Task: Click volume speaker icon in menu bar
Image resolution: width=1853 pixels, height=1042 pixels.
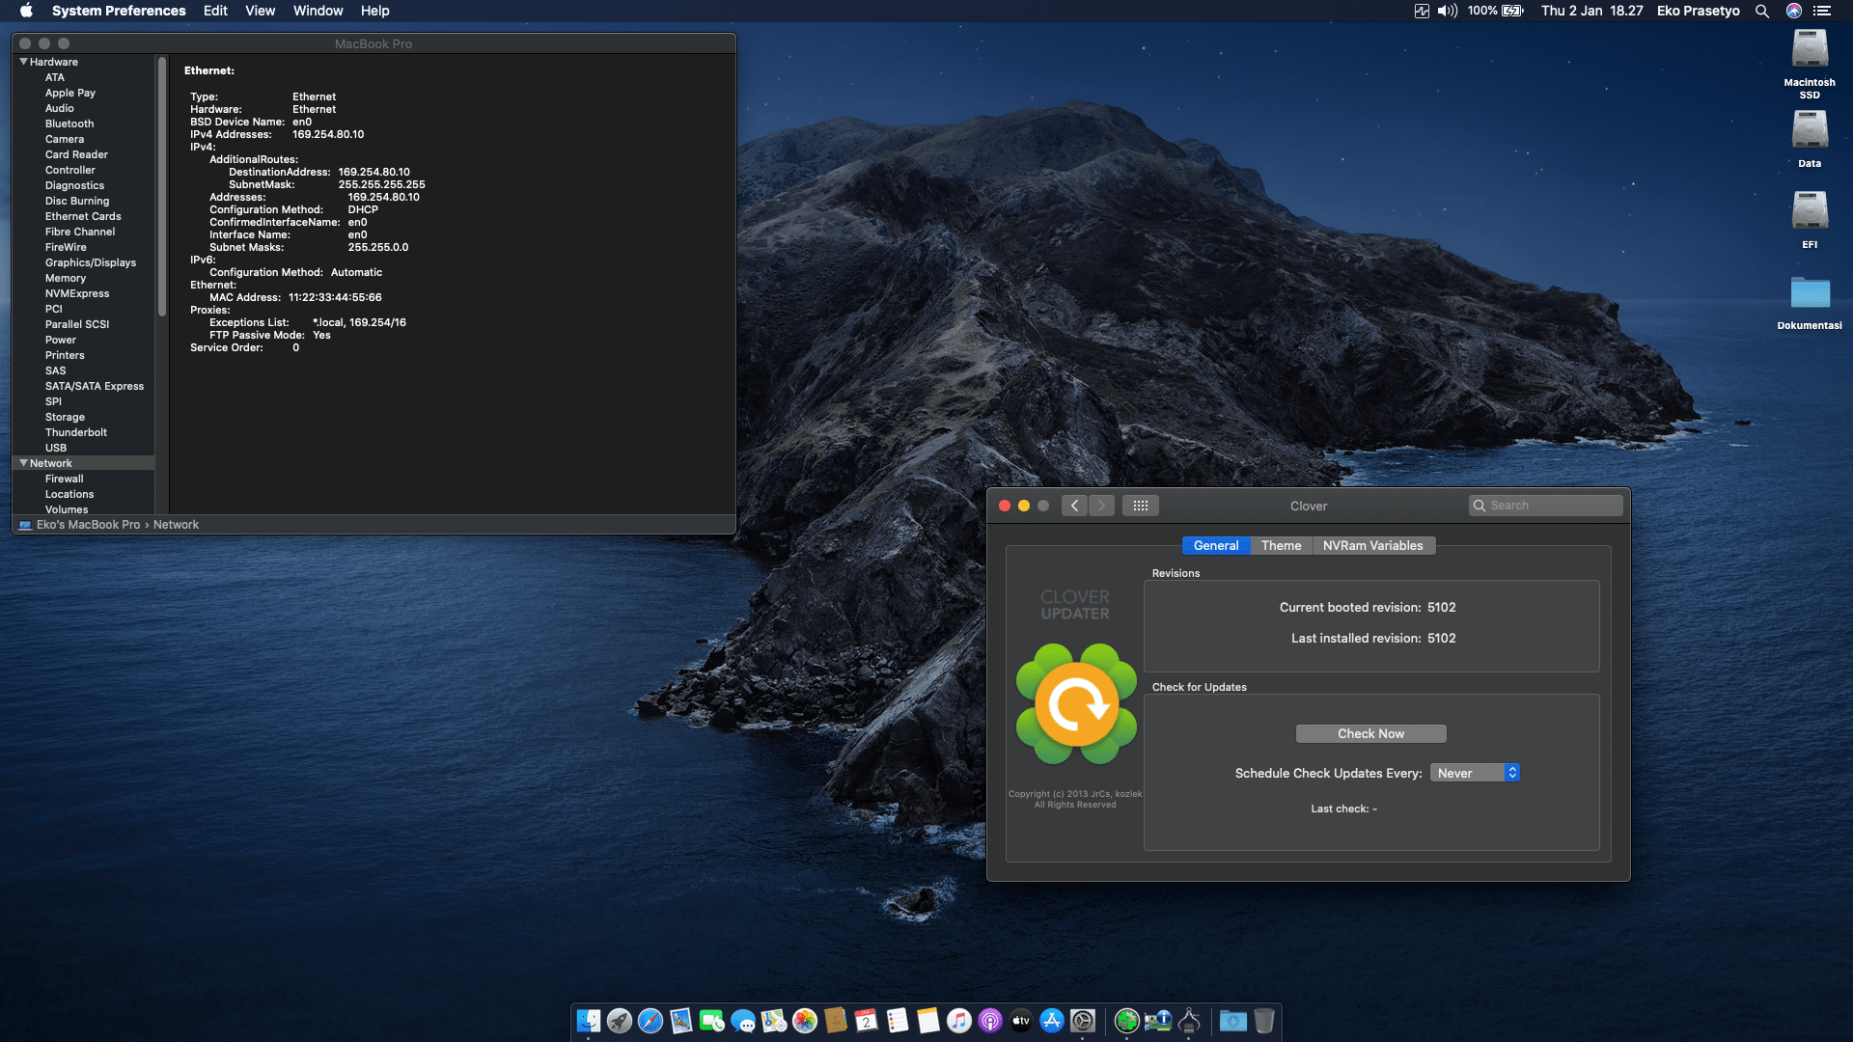Action: [1448, 11]
